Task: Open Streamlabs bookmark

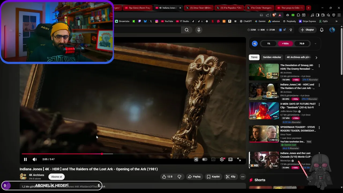Action: tap(122, 21)
